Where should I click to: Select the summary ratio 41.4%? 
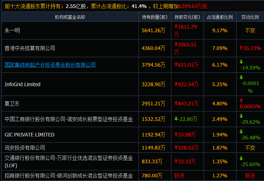point(139,6)
